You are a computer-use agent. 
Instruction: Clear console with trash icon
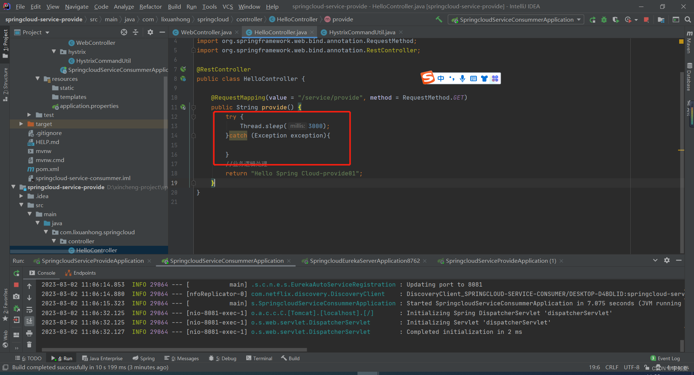click(x=29, y=345)
